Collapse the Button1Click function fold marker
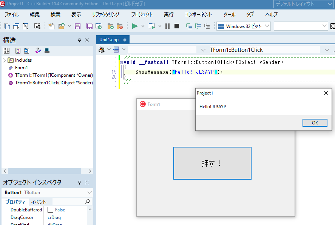335x225 pixels. [121, 62]
